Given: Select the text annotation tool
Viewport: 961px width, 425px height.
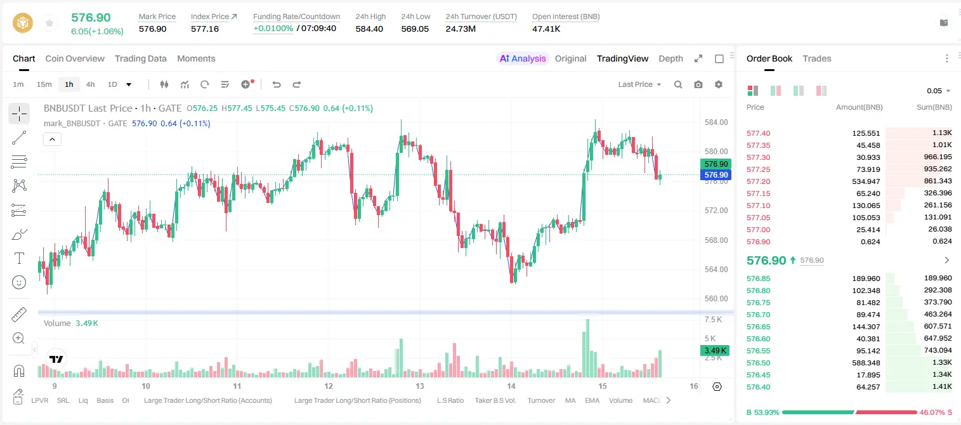Looking at the screenshot, I should [x=19, y=258].
